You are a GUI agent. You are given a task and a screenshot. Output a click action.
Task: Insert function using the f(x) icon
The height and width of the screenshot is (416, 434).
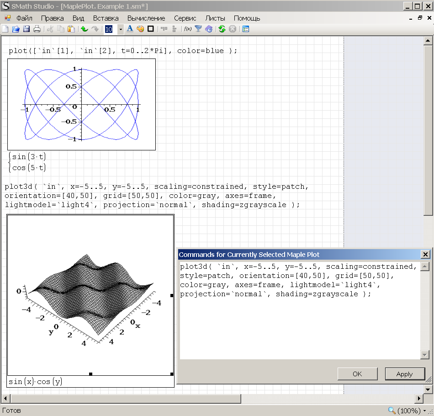click(187, 29)
